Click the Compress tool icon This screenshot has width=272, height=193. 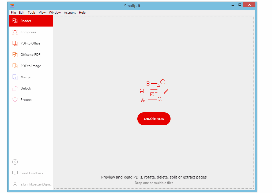15,32
